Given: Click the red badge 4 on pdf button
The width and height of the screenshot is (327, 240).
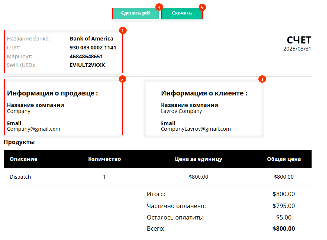Looking at the screenshot, I should (x=159, y=7).
